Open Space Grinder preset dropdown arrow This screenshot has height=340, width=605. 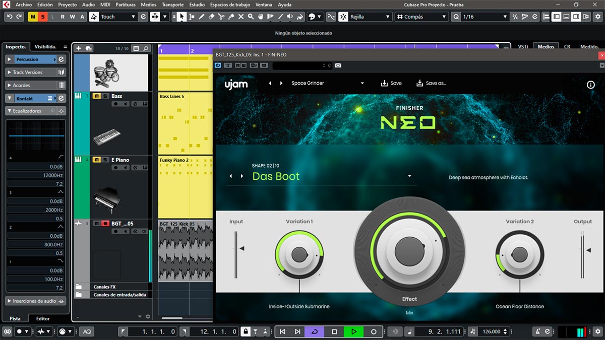pyautogui.click(x=362, y=84)
